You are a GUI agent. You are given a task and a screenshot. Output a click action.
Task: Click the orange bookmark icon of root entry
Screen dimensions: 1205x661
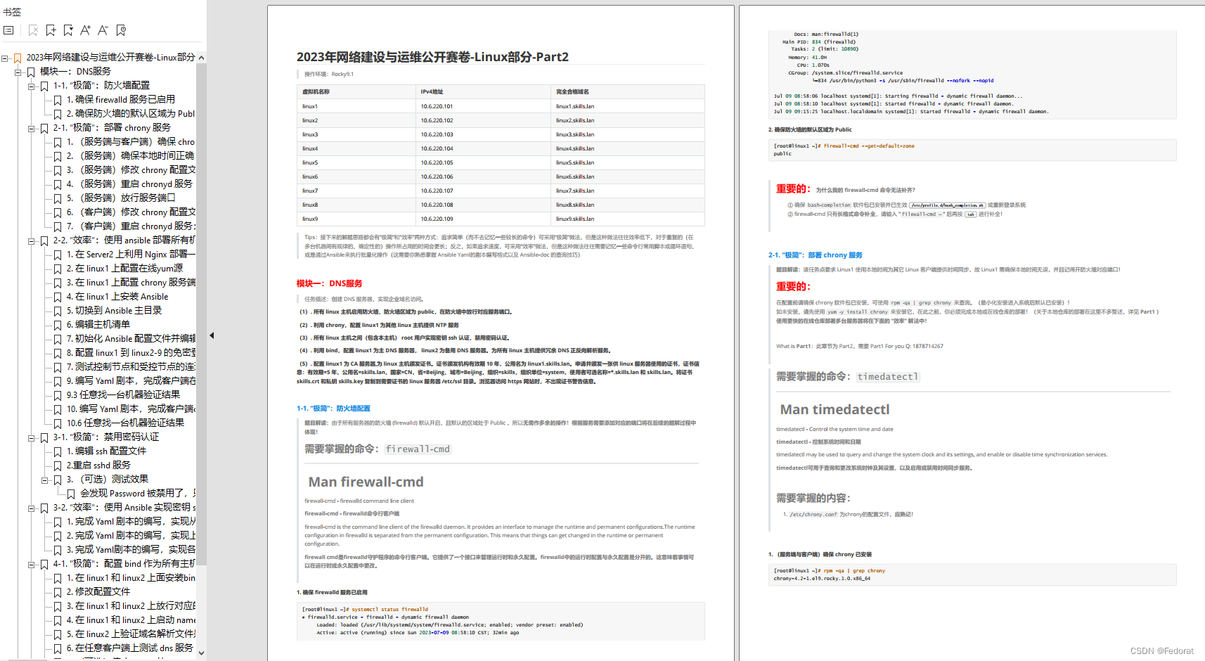[x=18, y=58]
